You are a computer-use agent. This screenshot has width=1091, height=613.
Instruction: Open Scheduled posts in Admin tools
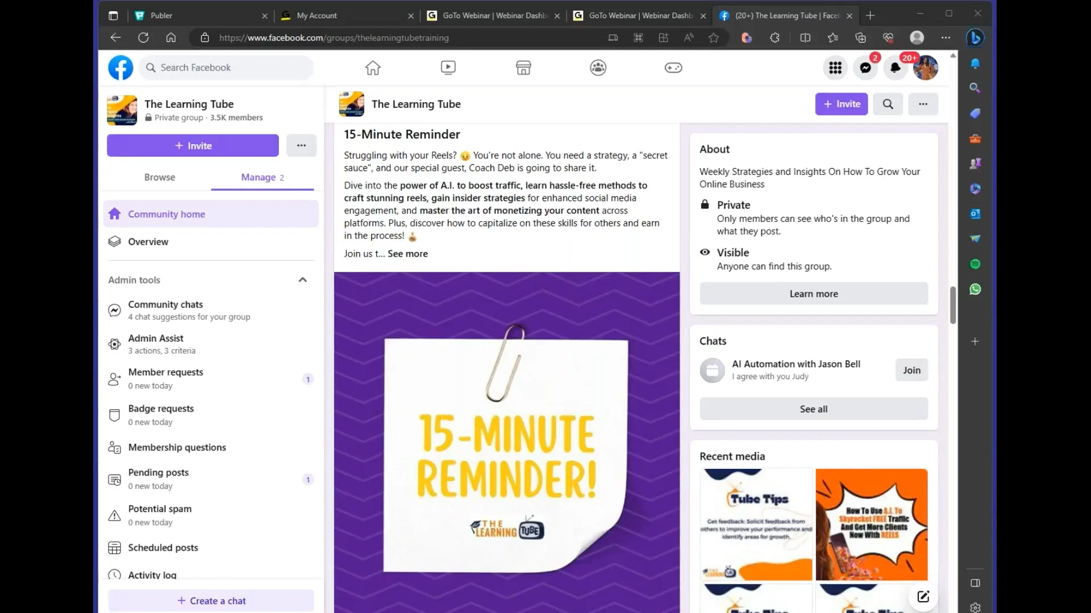point(211,548)
